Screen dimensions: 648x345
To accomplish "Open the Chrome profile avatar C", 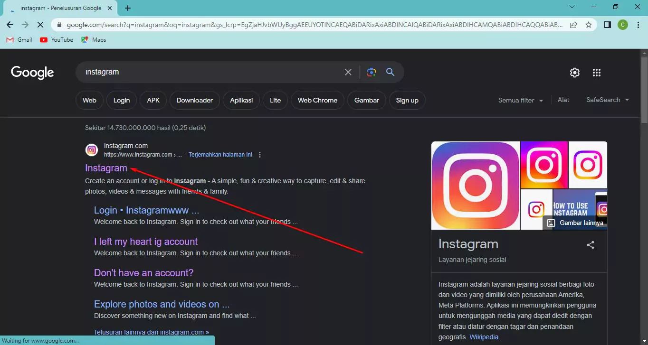I will [x=623, y=25].
